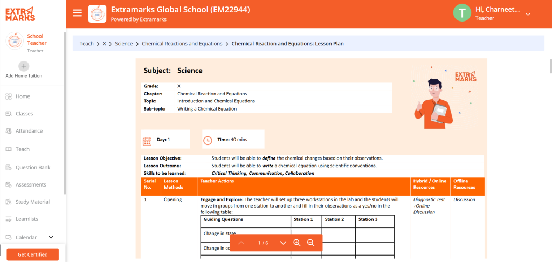This screenshot has width=552, height=262.
Task: Click the Assessments sidebar icon
Action: point(9,184)
